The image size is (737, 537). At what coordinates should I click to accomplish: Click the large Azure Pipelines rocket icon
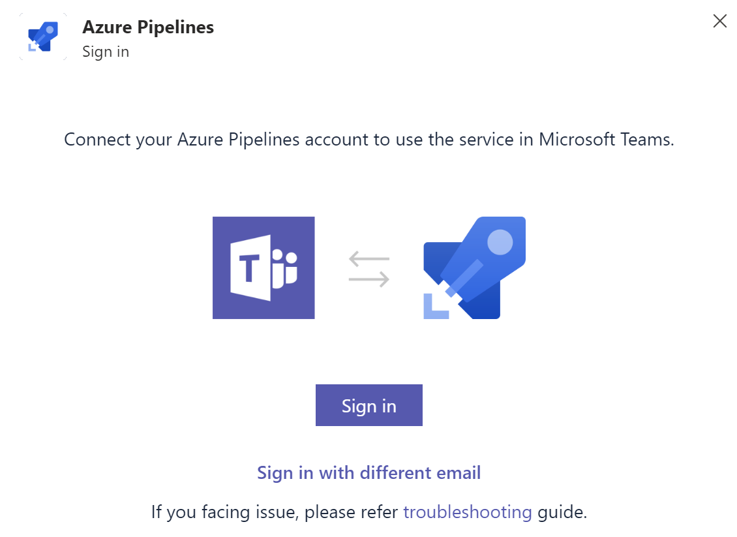click(474, 268)
